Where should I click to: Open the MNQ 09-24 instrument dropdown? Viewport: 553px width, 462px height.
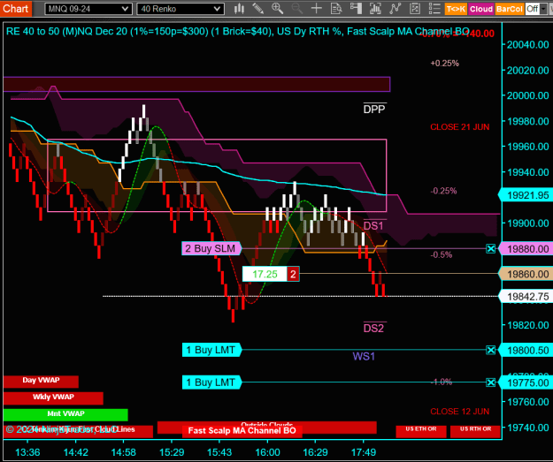[88, 9]
